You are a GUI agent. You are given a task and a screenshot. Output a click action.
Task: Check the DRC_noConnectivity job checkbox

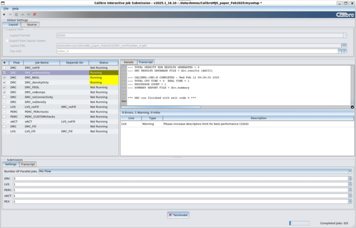click(4, 97)
